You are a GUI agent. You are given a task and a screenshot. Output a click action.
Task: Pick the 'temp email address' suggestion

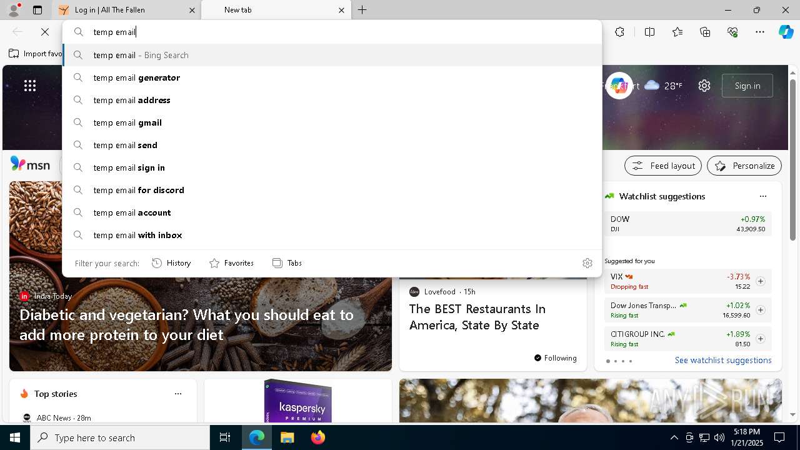pyautogui.click(x=332, y=100)
